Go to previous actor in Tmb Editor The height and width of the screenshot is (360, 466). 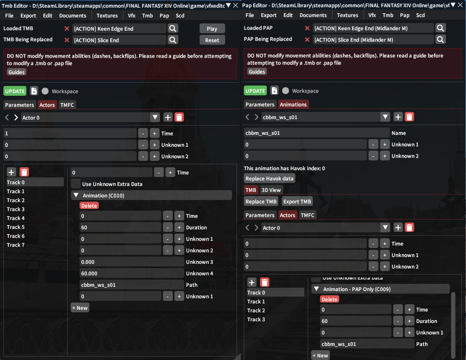coord(7,117)
